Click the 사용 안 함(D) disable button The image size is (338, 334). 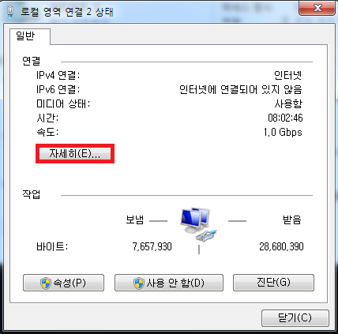coord(169,283)
